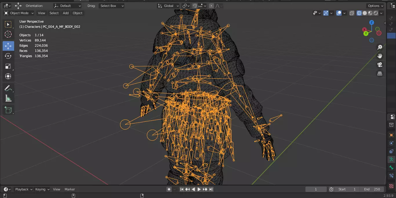Viewport: 396px width, 198px height.
Task: Toggle use preview range clock icon
Action: pos(331,189)
